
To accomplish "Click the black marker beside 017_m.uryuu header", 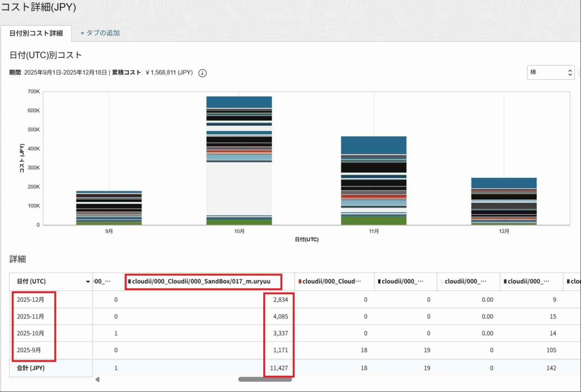I will coord(129,281).
